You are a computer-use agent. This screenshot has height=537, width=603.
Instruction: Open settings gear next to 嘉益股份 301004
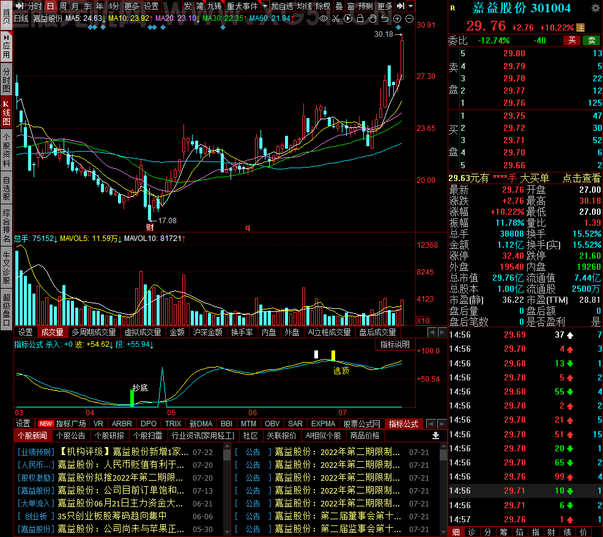(x=594, y=8)
